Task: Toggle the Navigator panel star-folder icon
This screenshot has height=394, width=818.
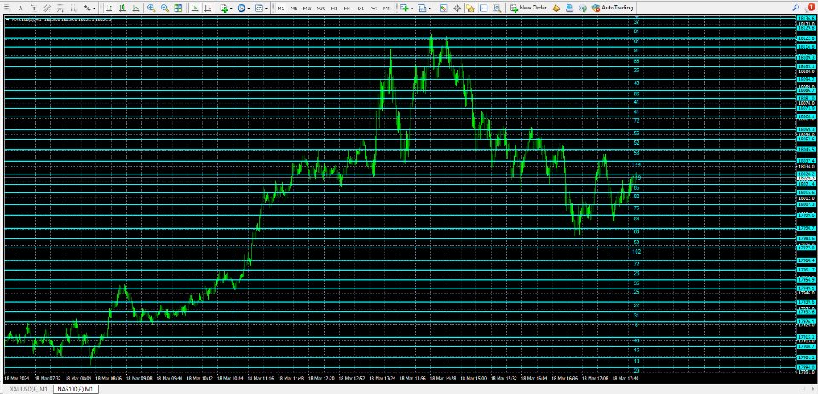Action: pyautogui.click(x=470, y=8)
